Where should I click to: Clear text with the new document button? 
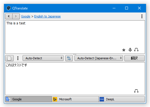click(x=9, y=58)
